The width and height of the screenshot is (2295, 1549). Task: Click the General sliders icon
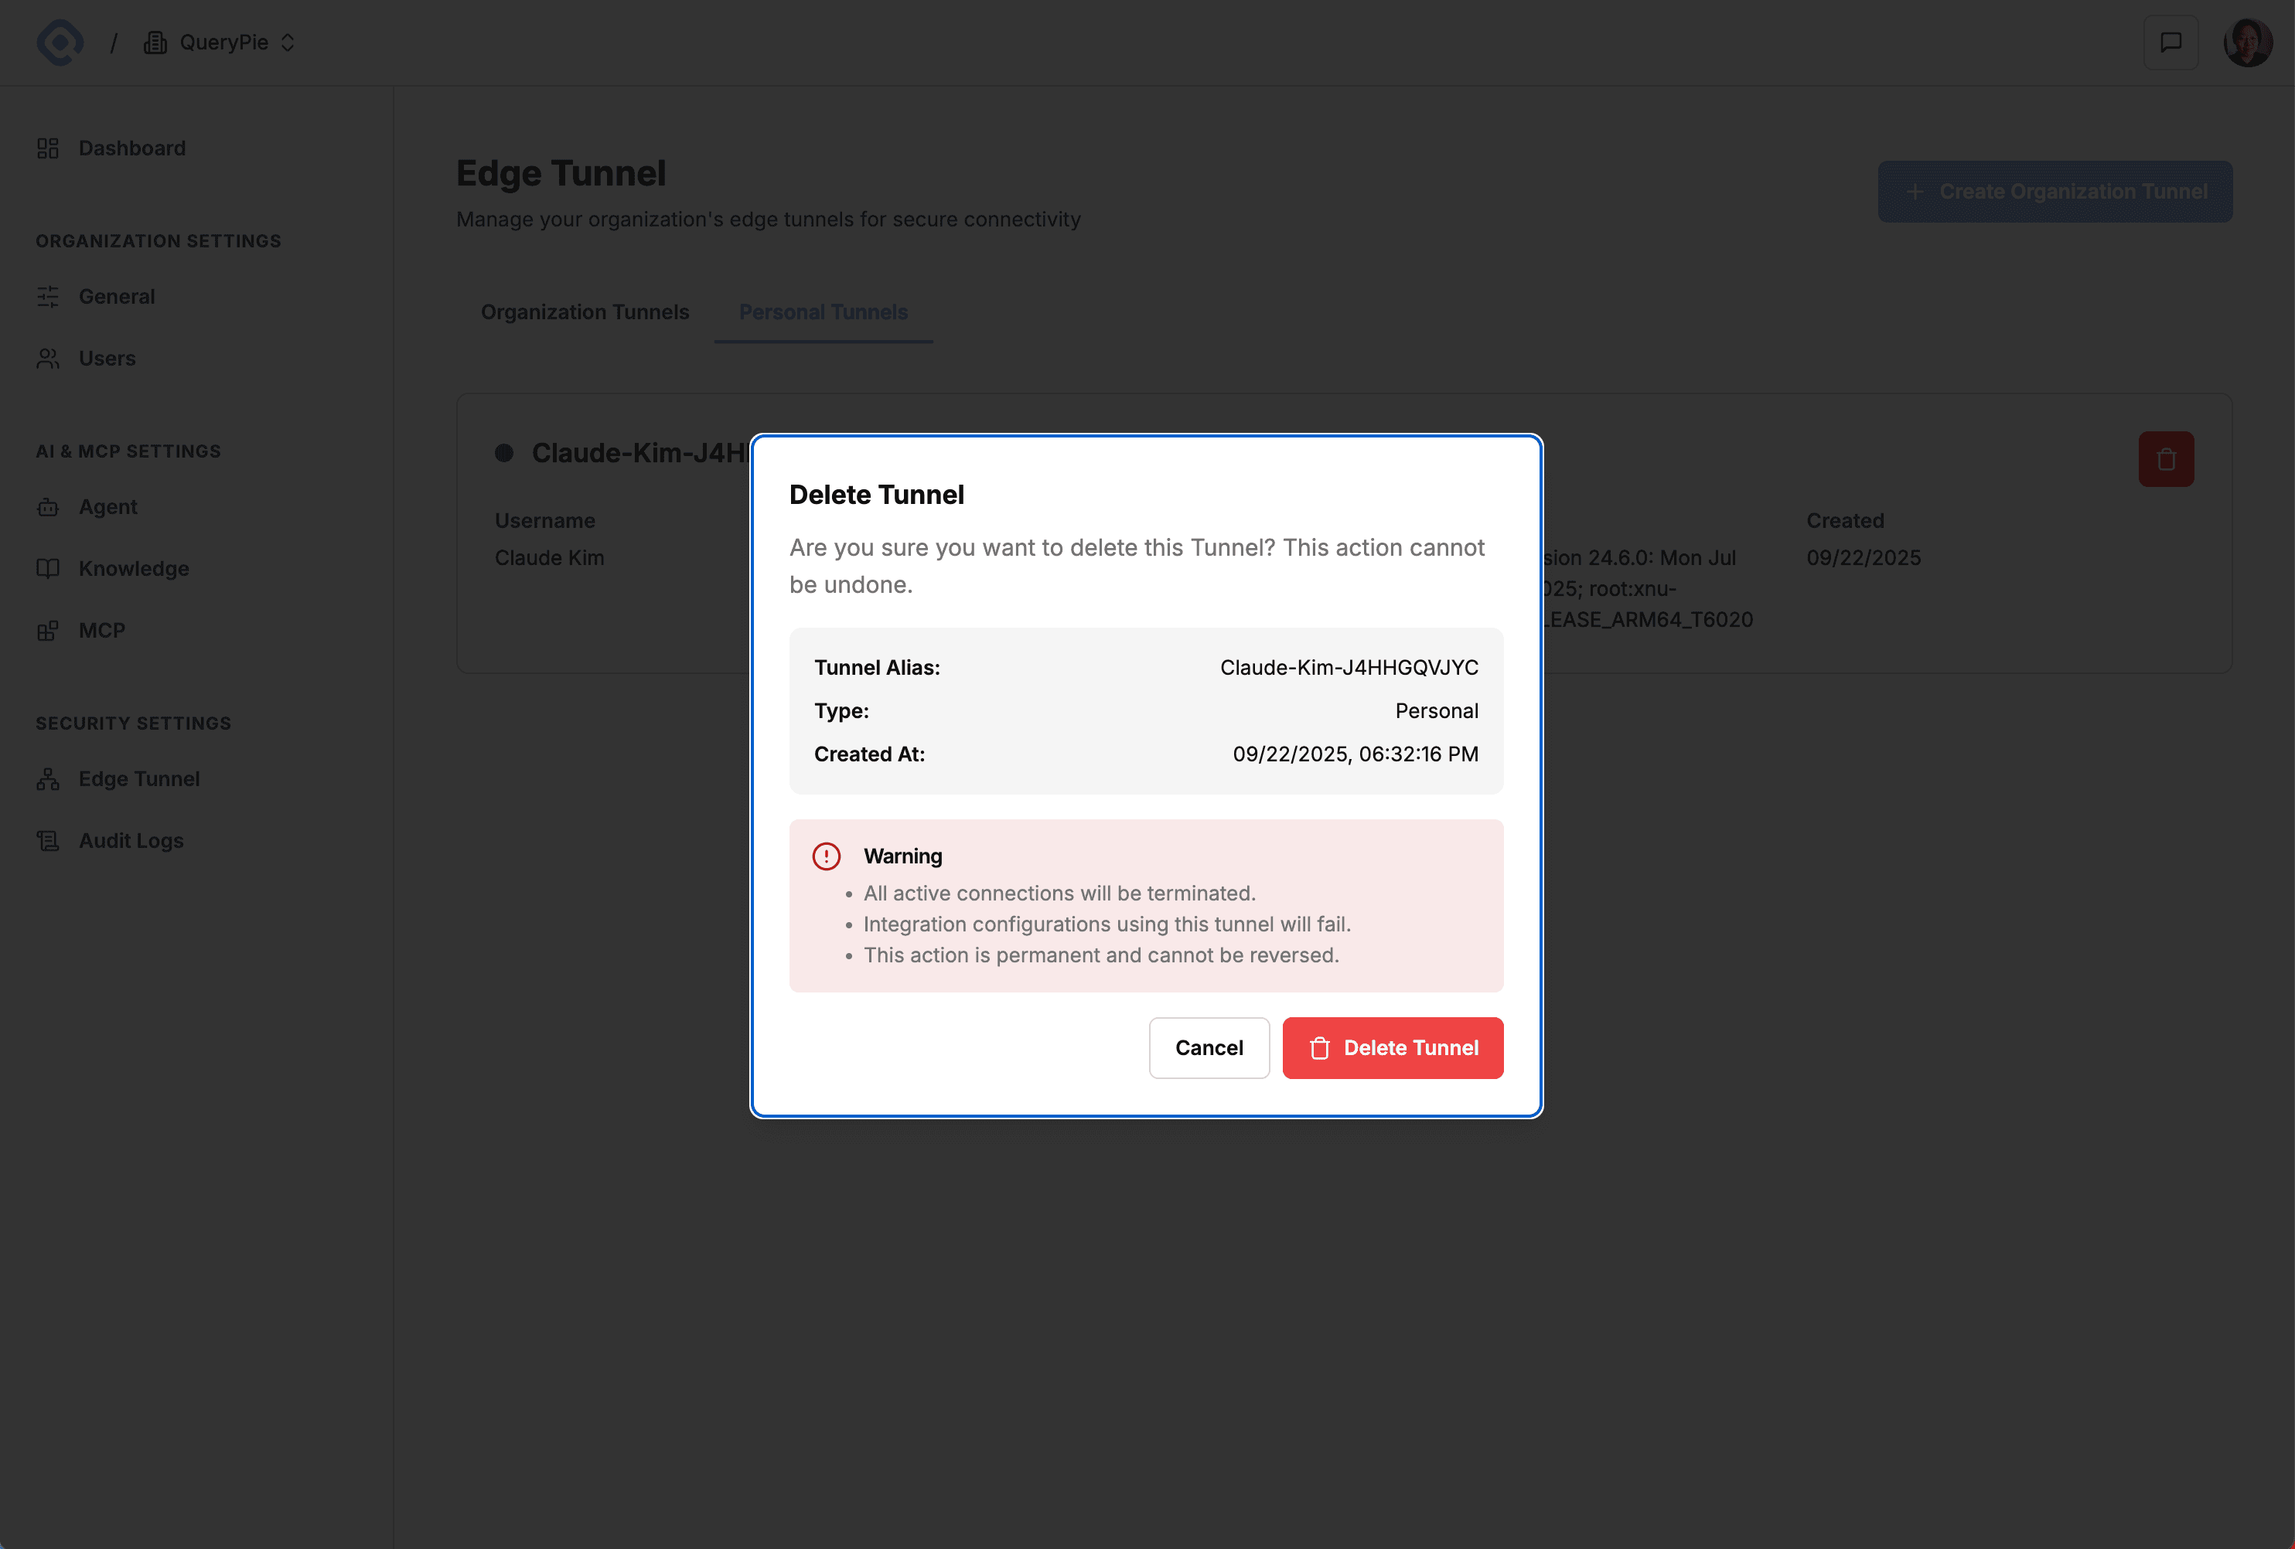[x=47, y=296]
